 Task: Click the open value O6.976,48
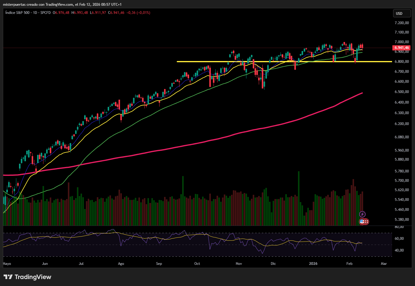pos(61,13)
